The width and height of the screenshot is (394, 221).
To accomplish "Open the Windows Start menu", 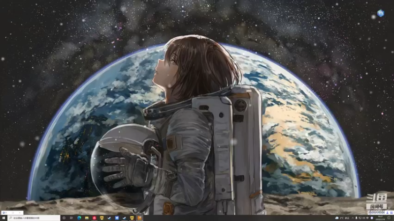I will pos(3,218).
